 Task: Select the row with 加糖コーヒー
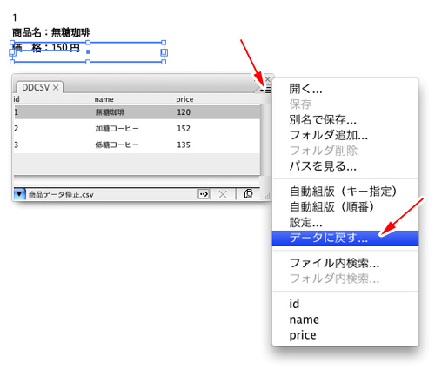click(x=137, y=128)
